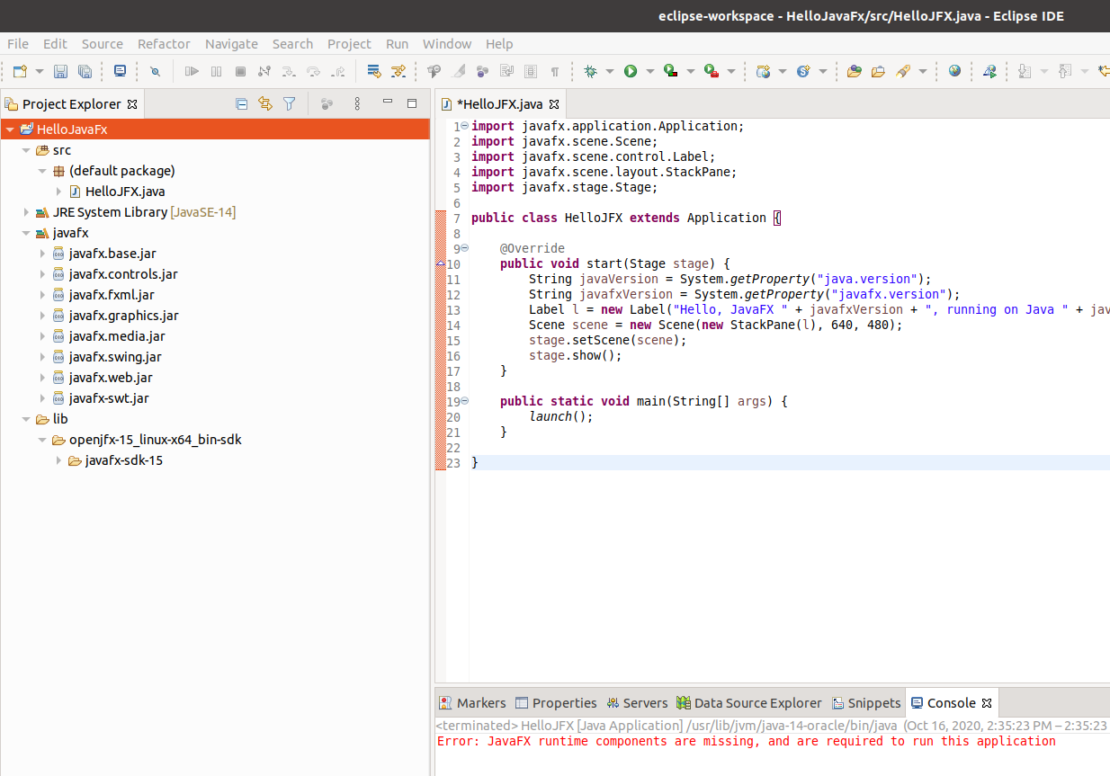The width and height of the screenshot is (1110, 776).
Task: Click the Step Into toolbar icon
Action: pos(288,71)
